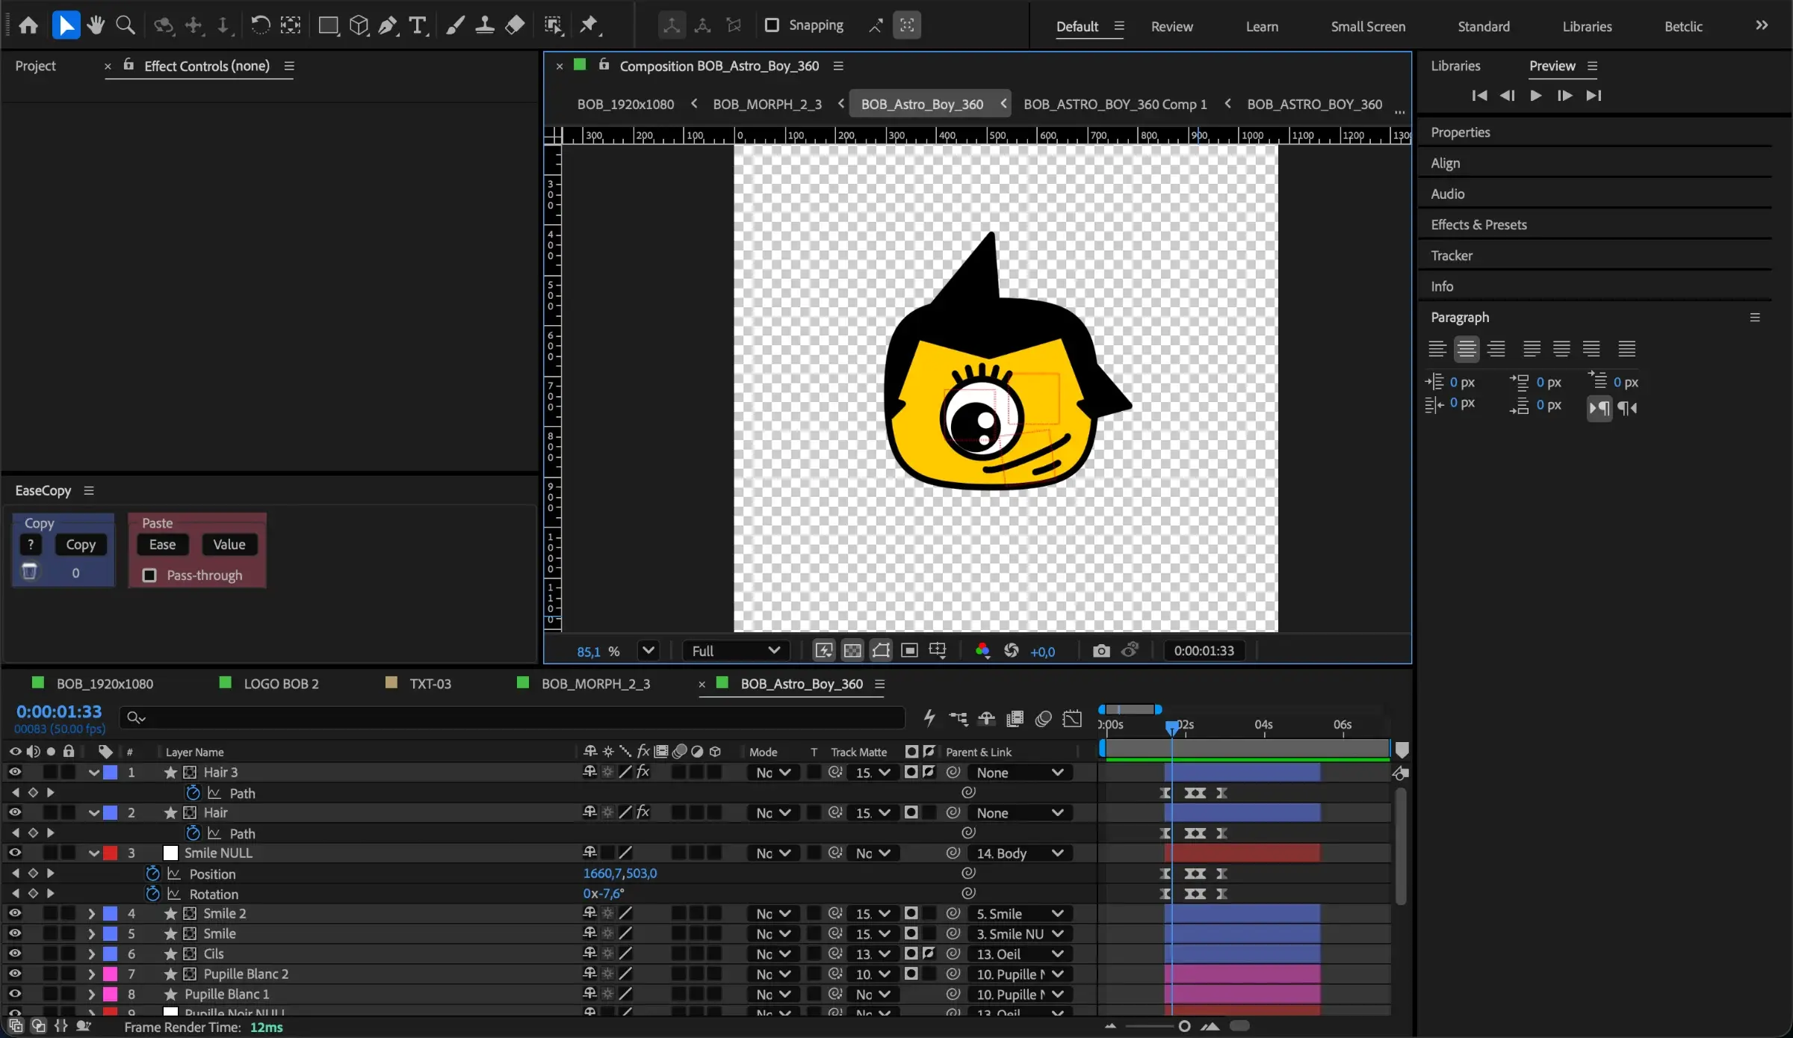Expand the Smile 2 layer properties
The width and height of the screenshot is (1793, 1038).
tap(91, 913)
